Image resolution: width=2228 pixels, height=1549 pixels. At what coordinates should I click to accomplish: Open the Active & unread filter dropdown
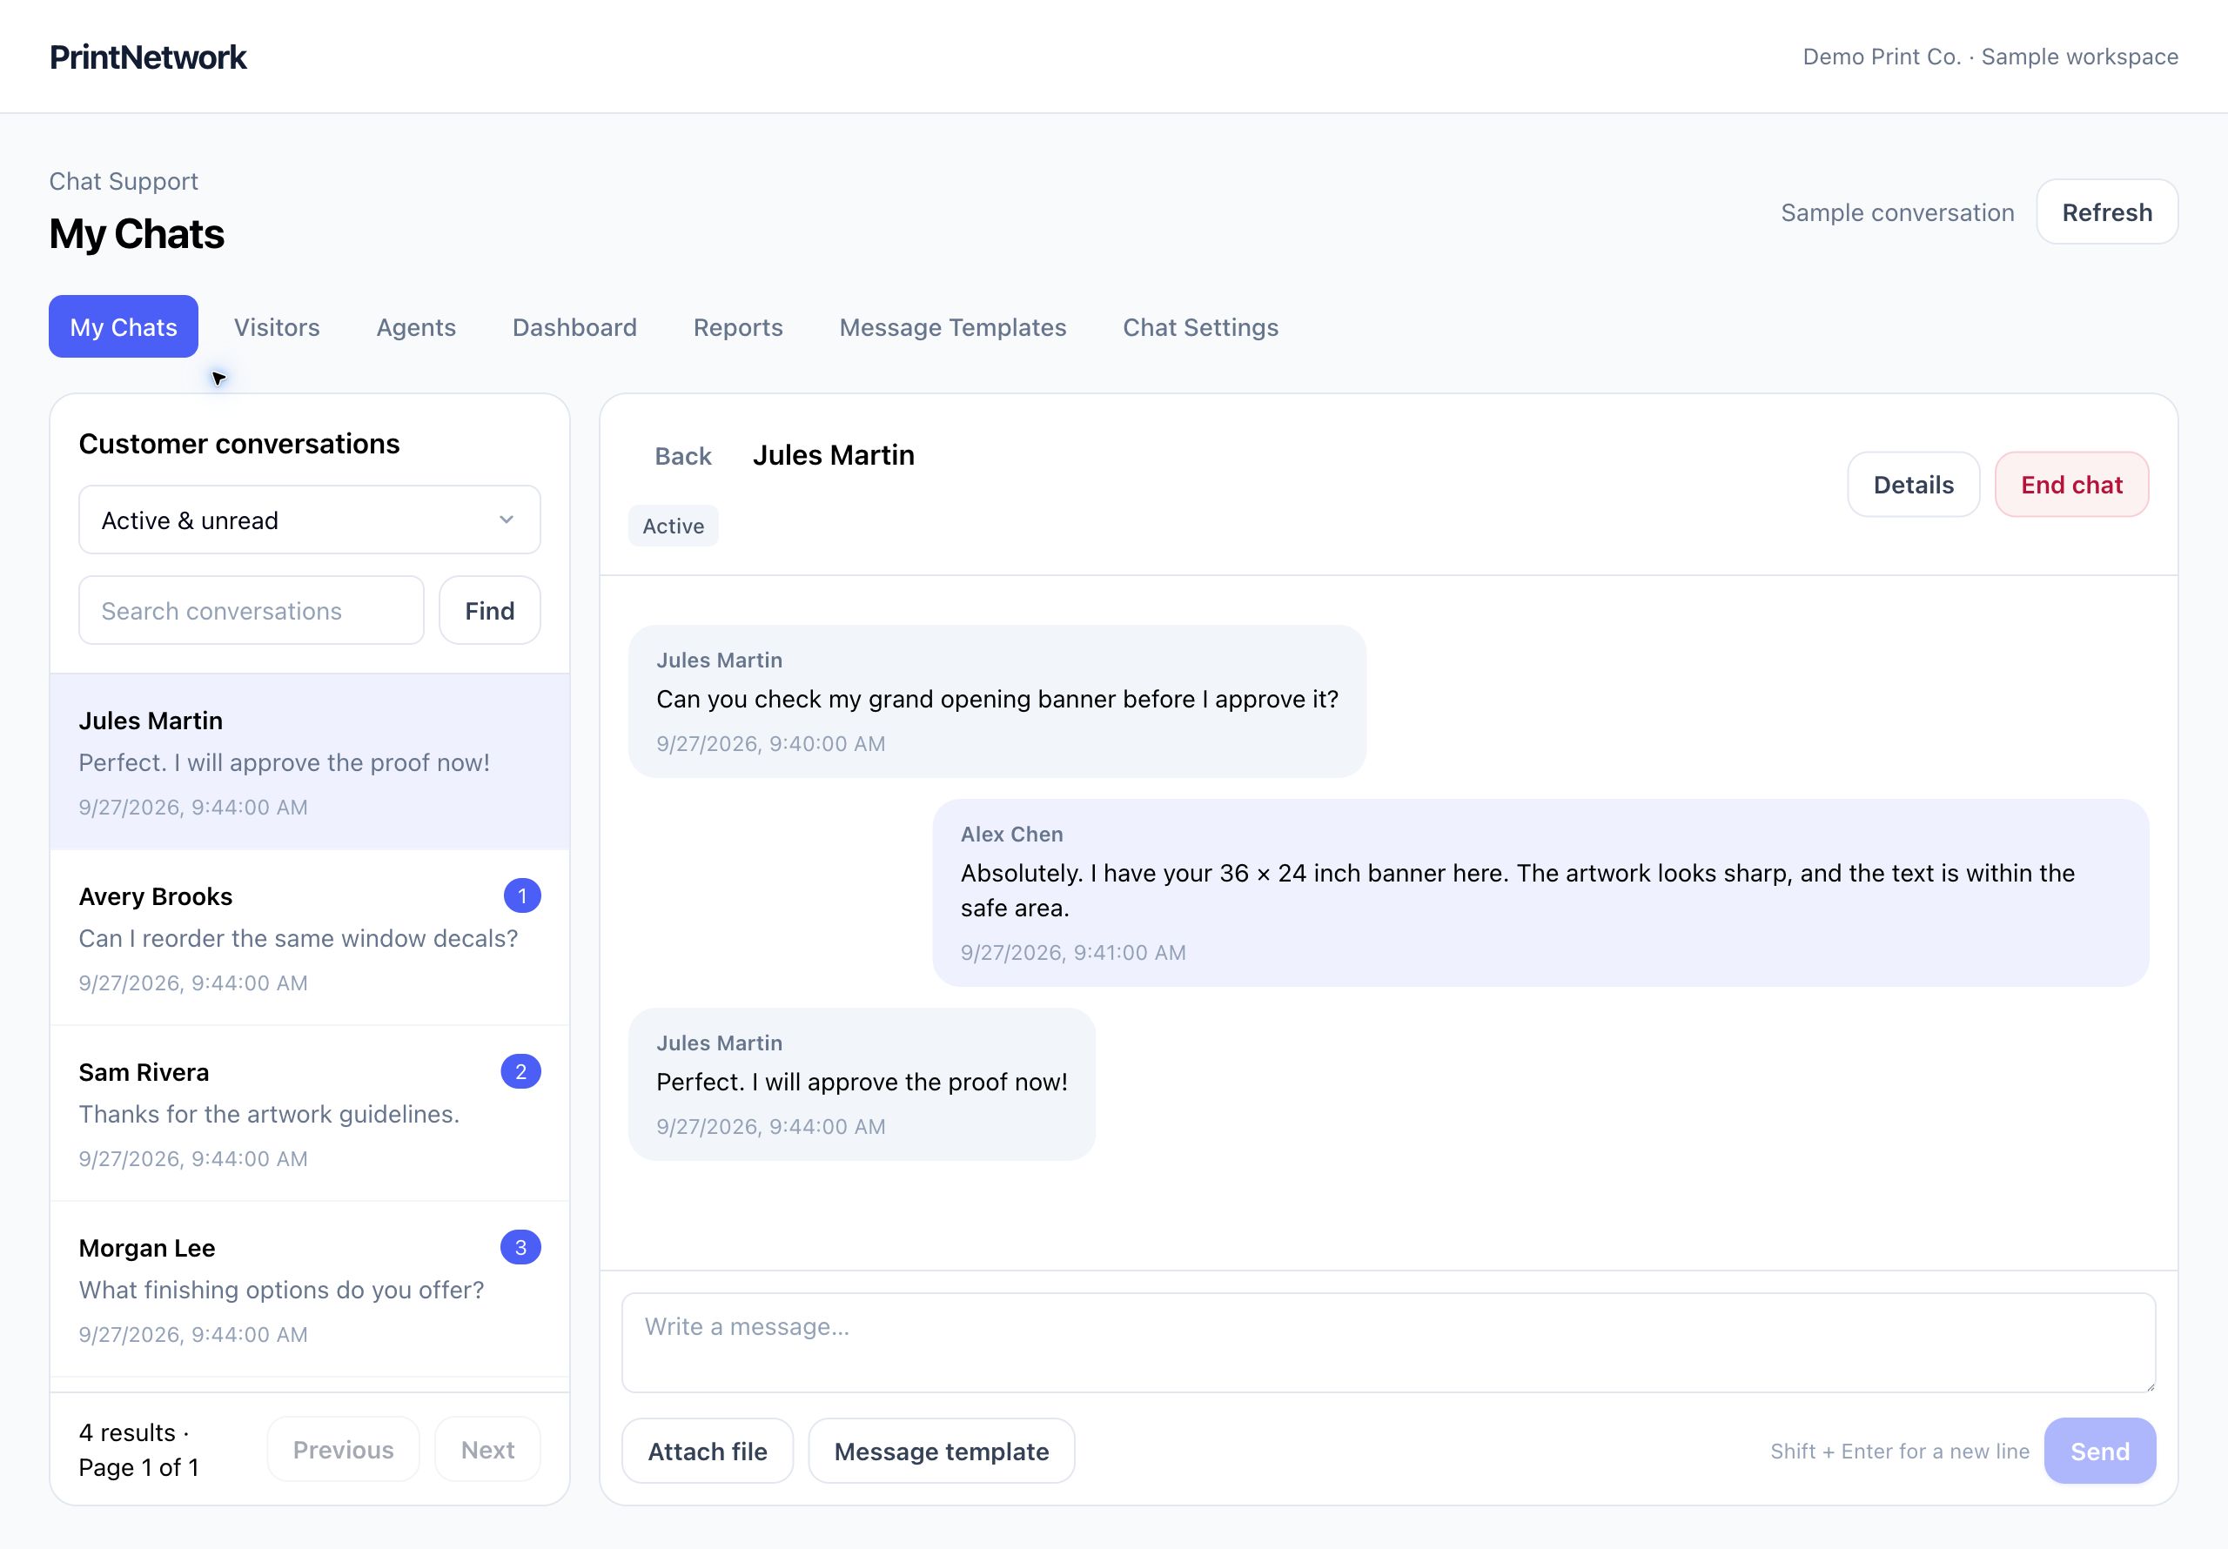click(x=310, y=520)
